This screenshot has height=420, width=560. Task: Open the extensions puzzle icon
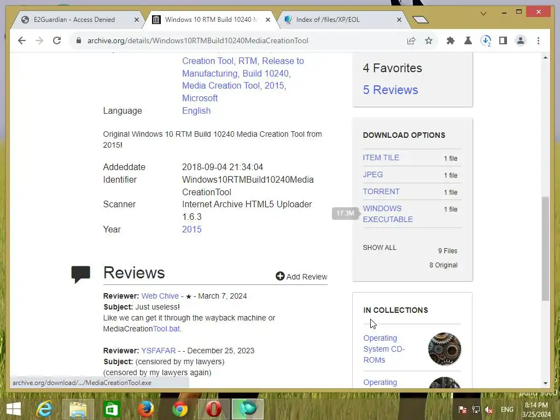(x=451, y=40)
